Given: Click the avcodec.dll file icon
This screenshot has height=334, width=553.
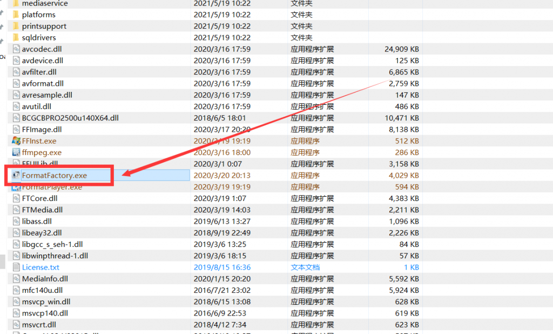Looking at the screenshot, I should pos(16,49).
